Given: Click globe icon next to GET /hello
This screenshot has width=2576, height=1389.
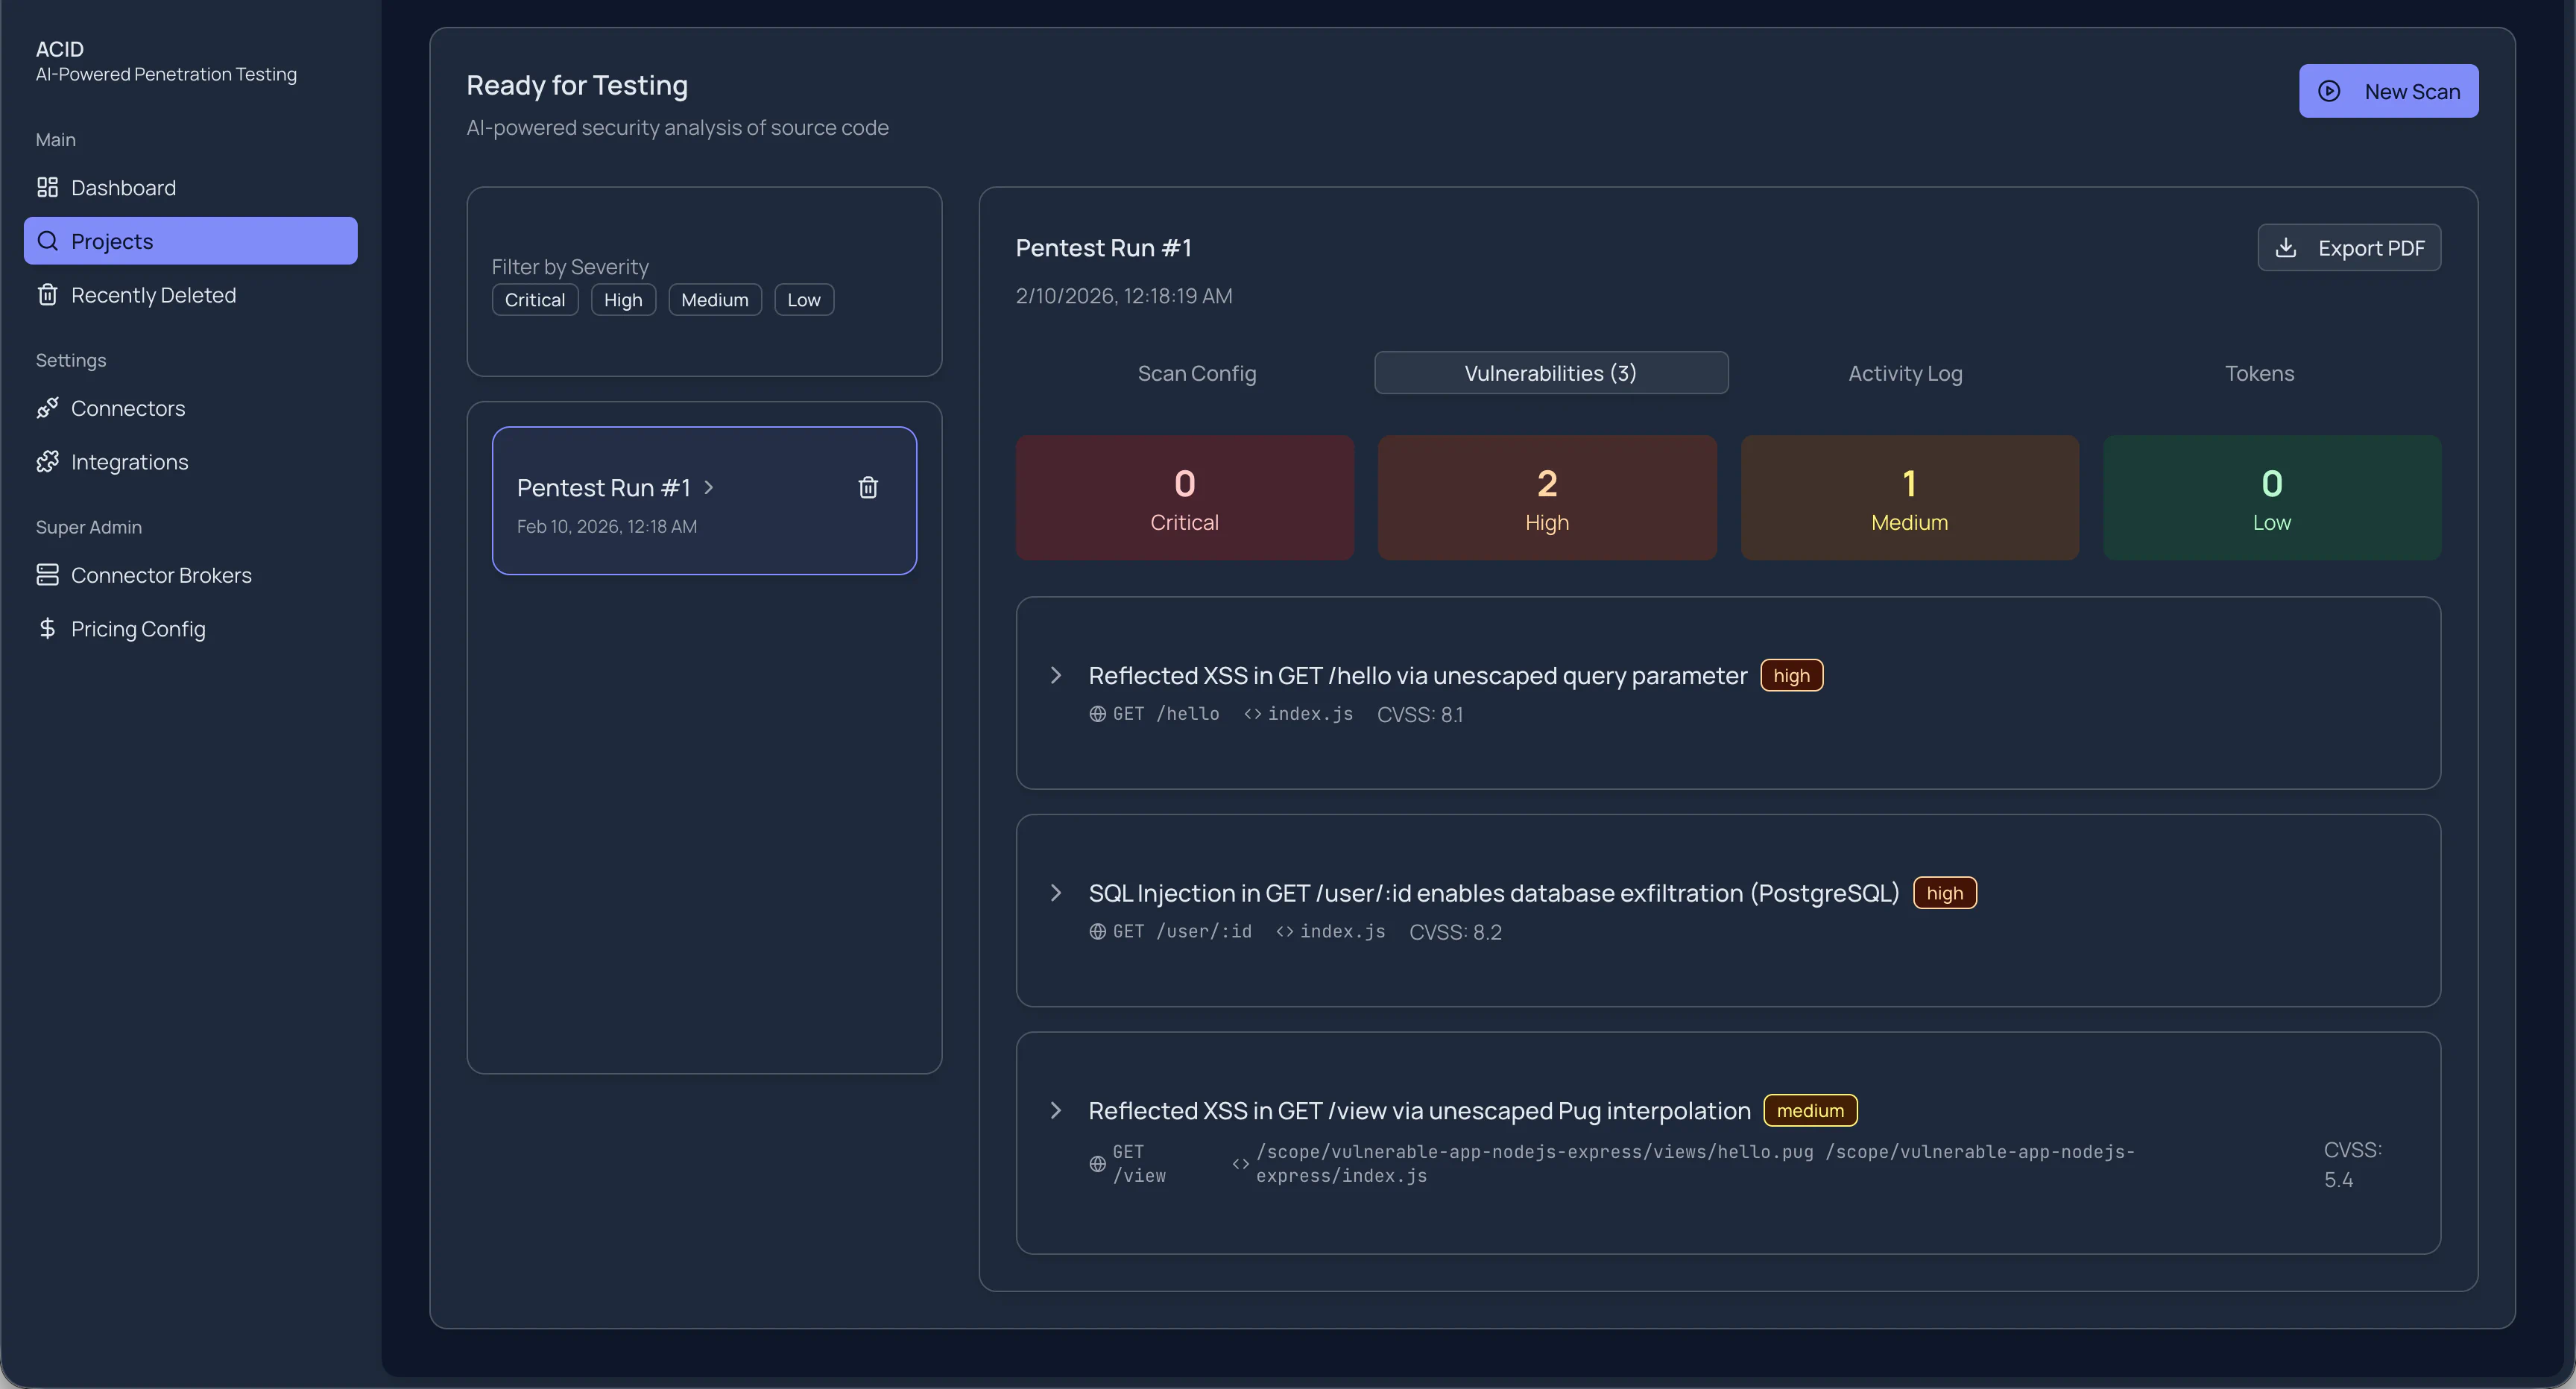Looking at the screenshot, I should click(x=1097, y=714).
